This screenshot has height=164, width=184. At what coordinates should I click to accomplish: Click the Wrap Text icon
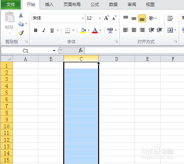click(170, 18)
